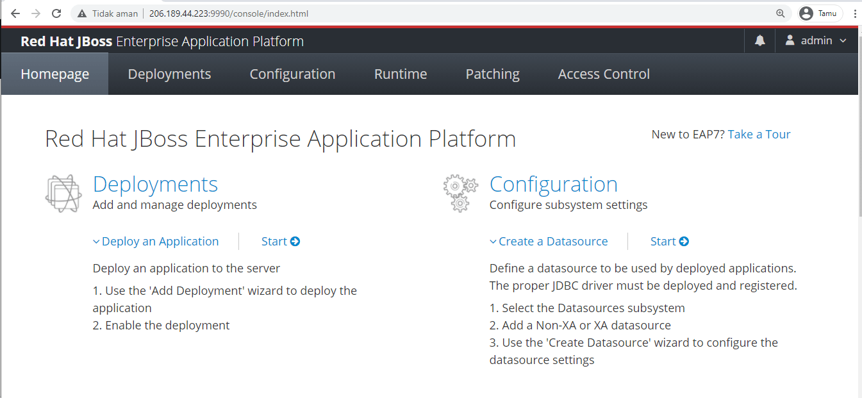Click 'Deploy an application to the server' text
Screen dimensions: 862x398
[186, 269]
